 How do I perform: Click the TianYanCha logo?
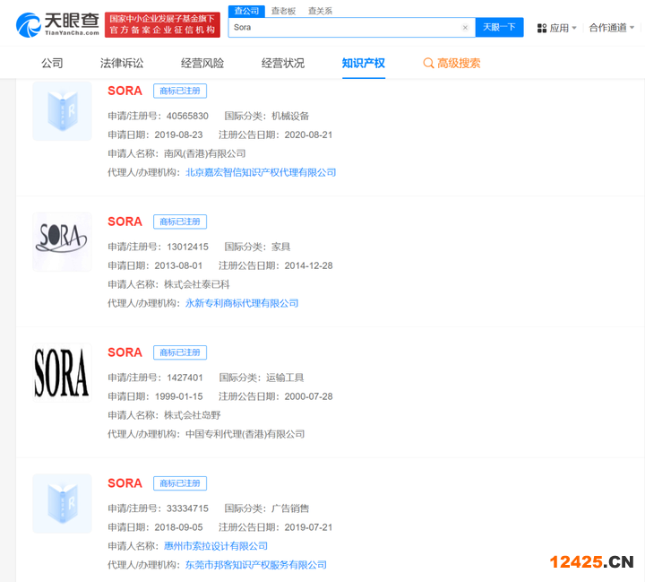pos(56,24)
